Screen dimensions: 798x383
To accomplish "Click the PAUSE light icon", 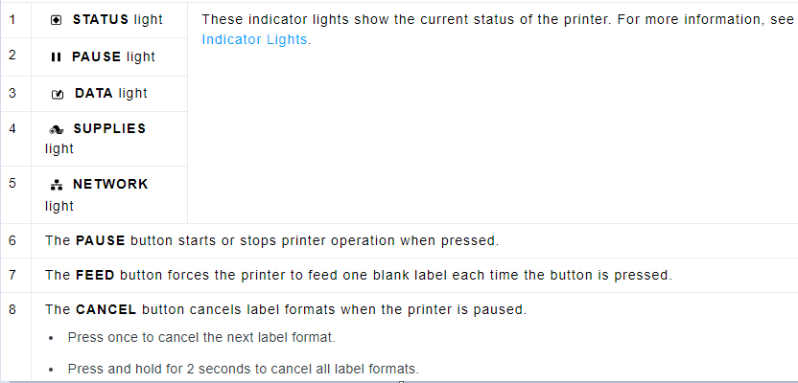I will pyautogui.click(x=56, y=57).
